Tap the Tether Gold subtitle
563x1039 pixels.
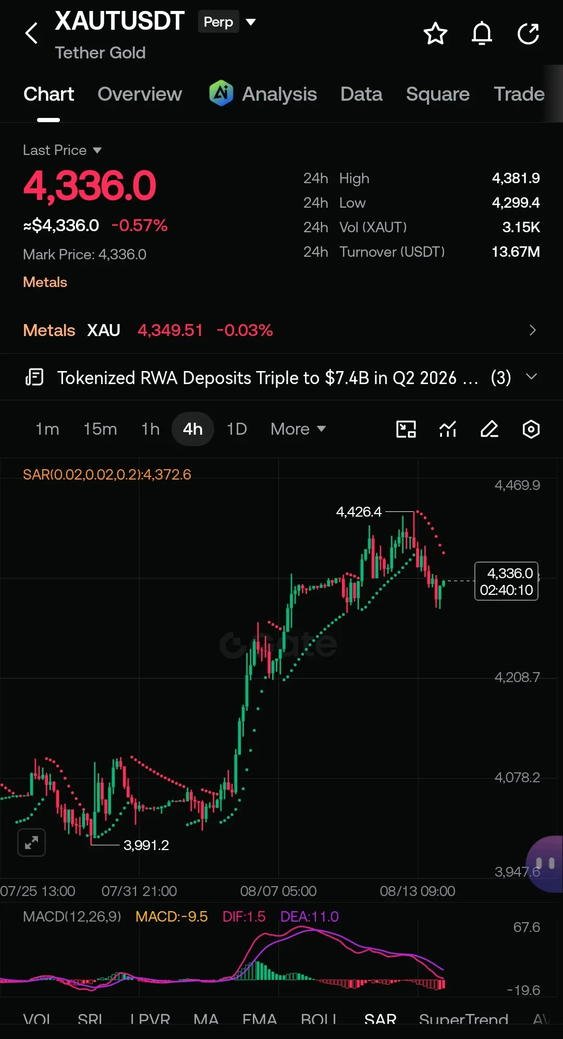tap(100, 53)
